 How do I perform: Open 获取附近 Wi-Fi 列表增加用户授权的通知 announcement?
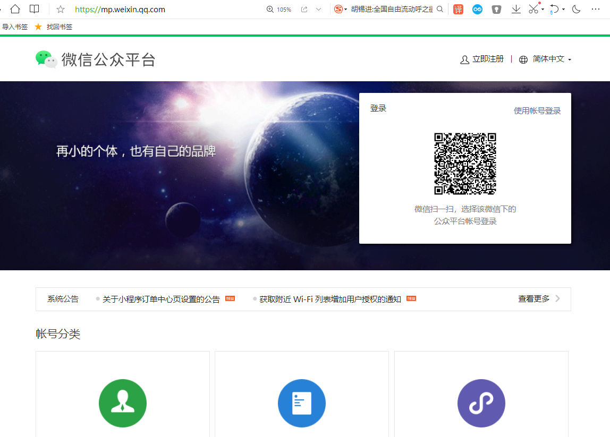330,299
